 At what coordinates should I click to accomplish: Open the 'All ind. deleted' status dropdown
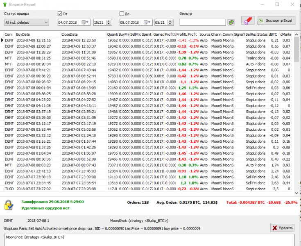pyautogui.click(x=27, y=22)
